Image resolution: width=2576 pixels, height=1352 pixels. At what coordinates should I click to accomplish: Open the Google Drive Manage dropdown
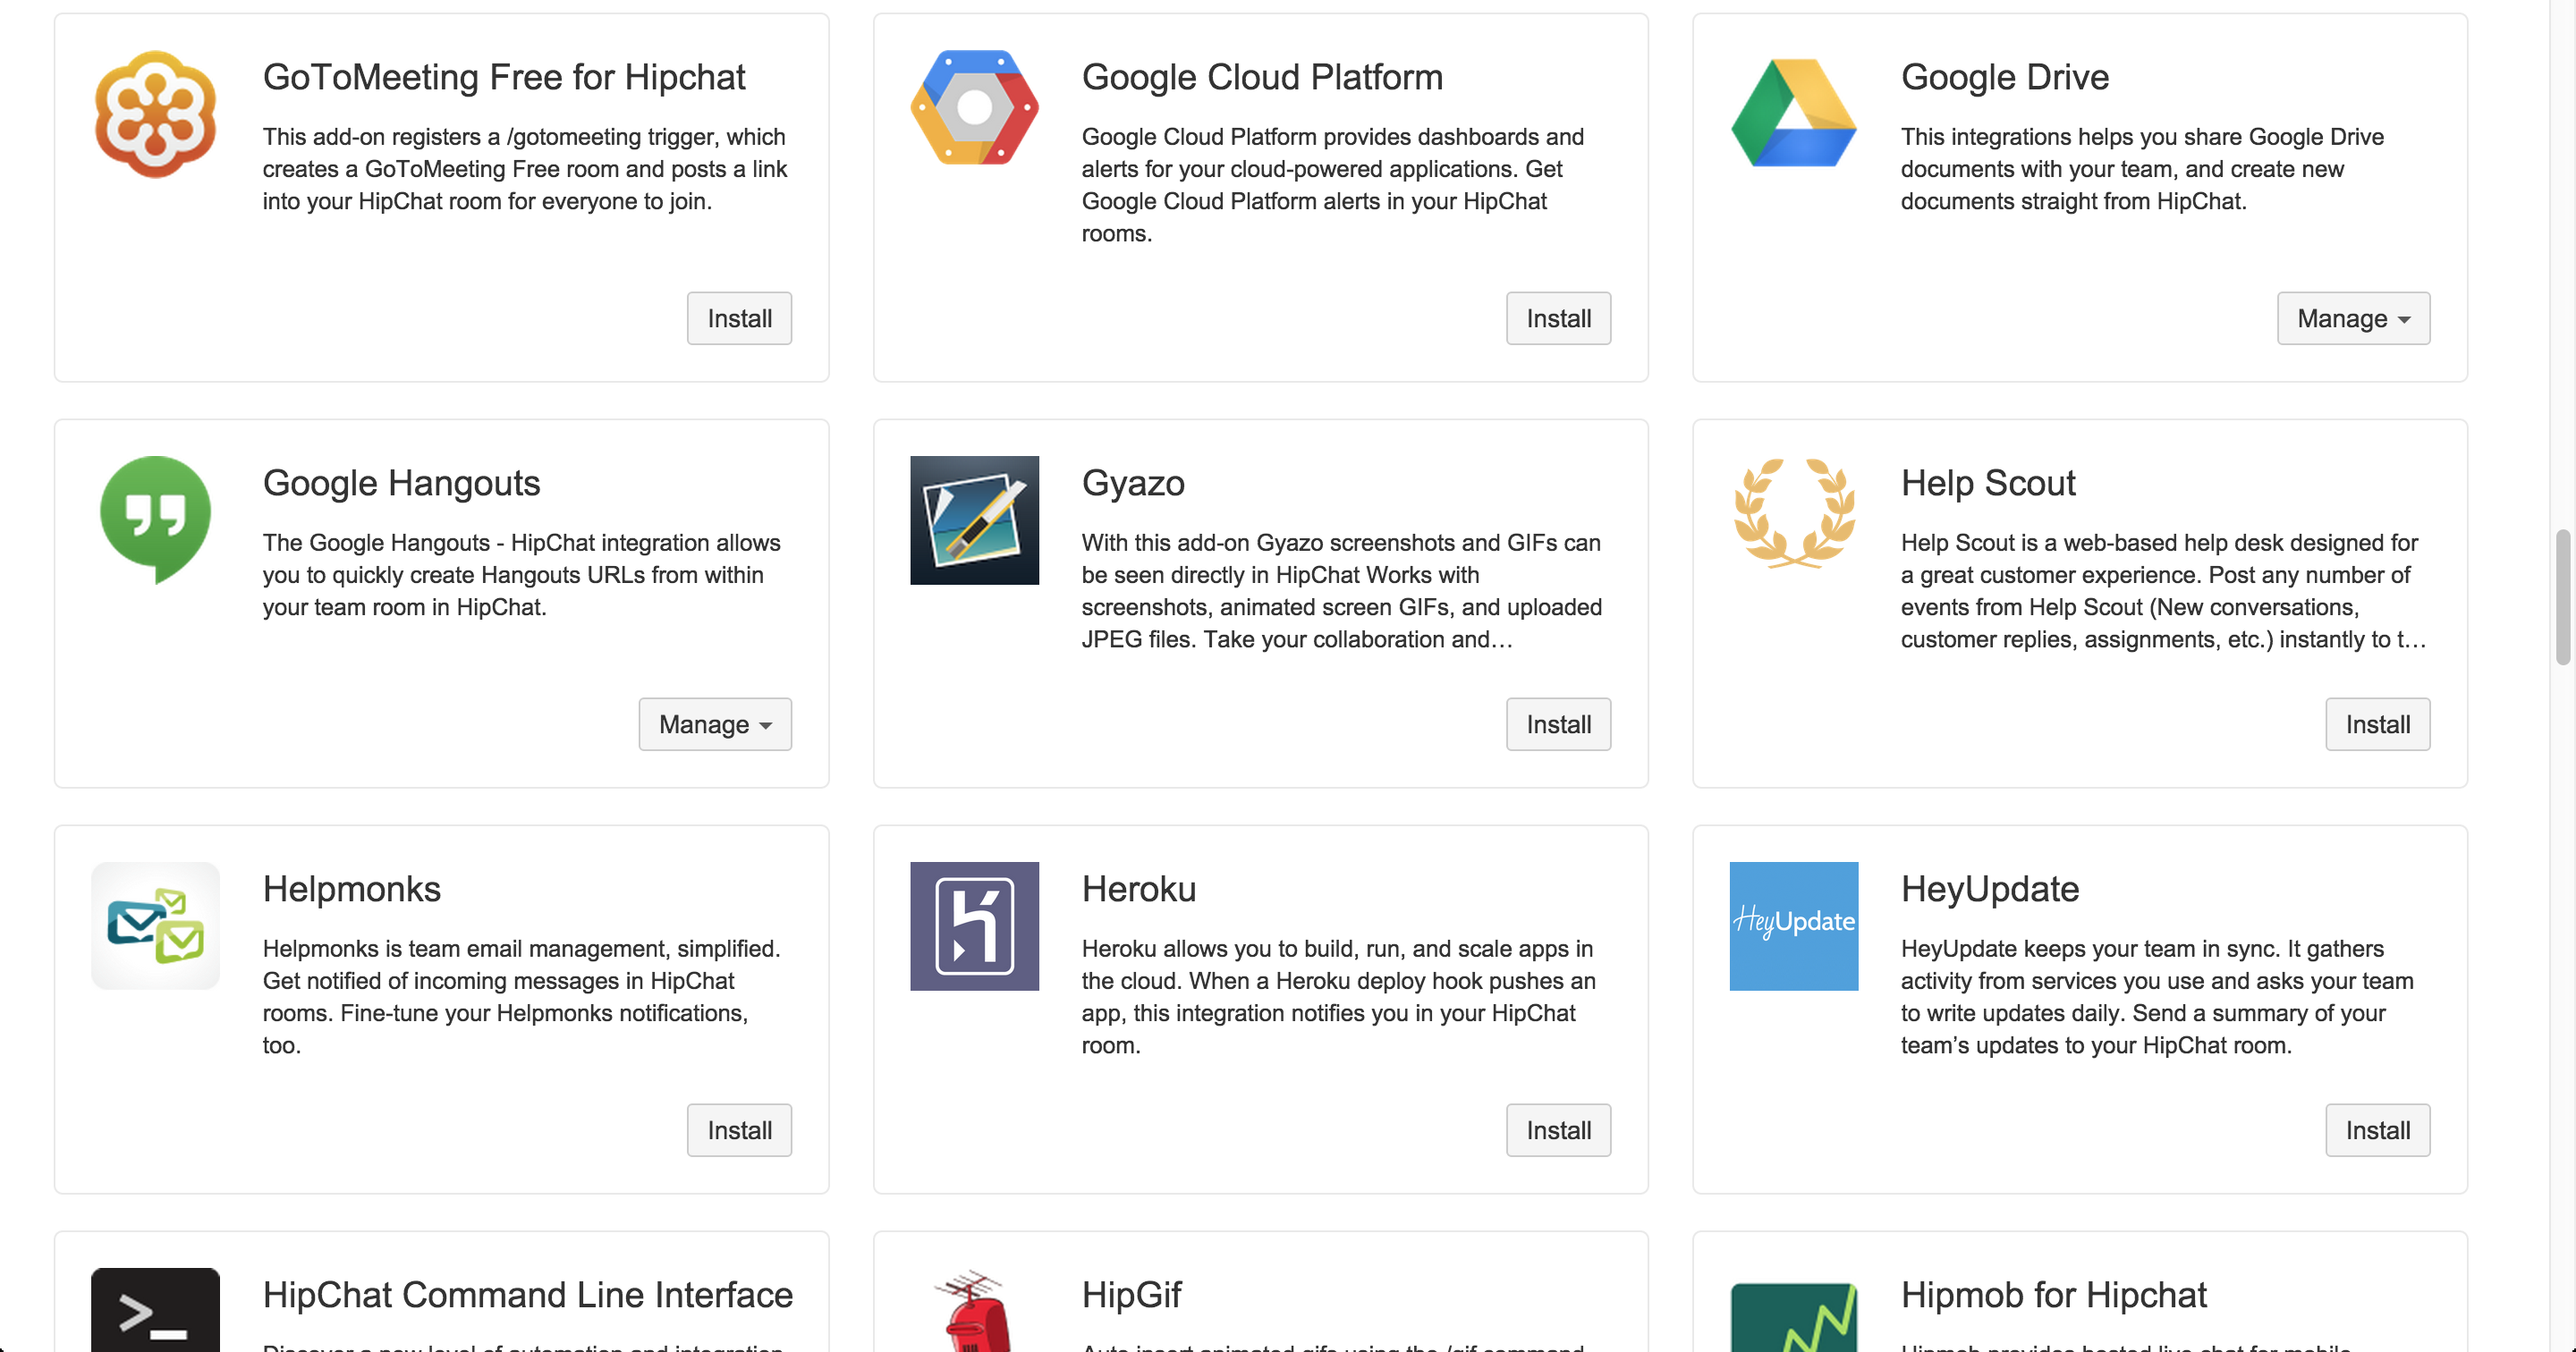click(x=2353, y=319)
